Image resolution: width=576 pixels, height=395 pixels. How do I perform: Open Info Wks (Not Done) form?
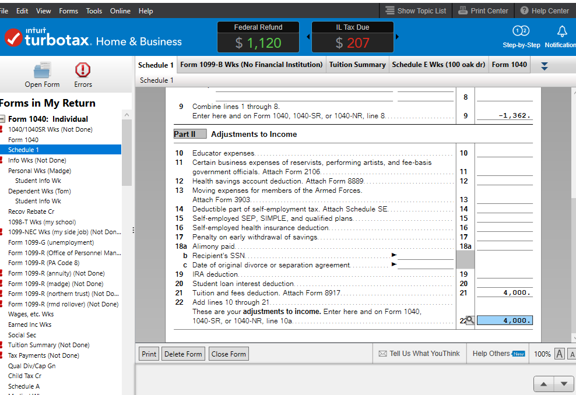pyautogui.click(x=37, y=160)
